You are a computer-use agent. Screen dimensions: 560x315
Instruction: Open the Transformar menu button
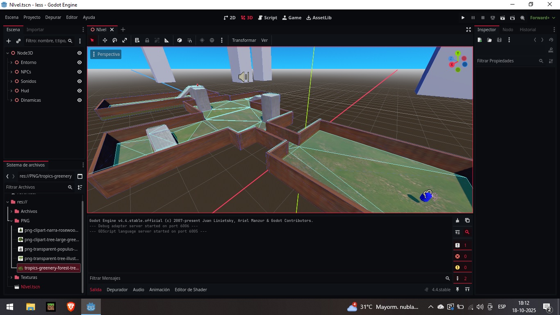(x=244, y=40)
